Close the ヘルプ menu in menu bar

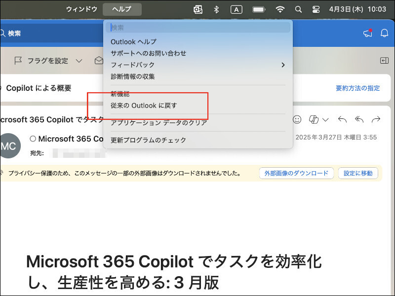[122, 9]
